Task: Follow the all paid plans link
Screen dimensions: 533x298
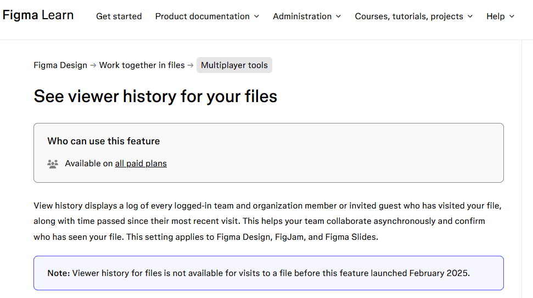Action: tap(141, 164)
